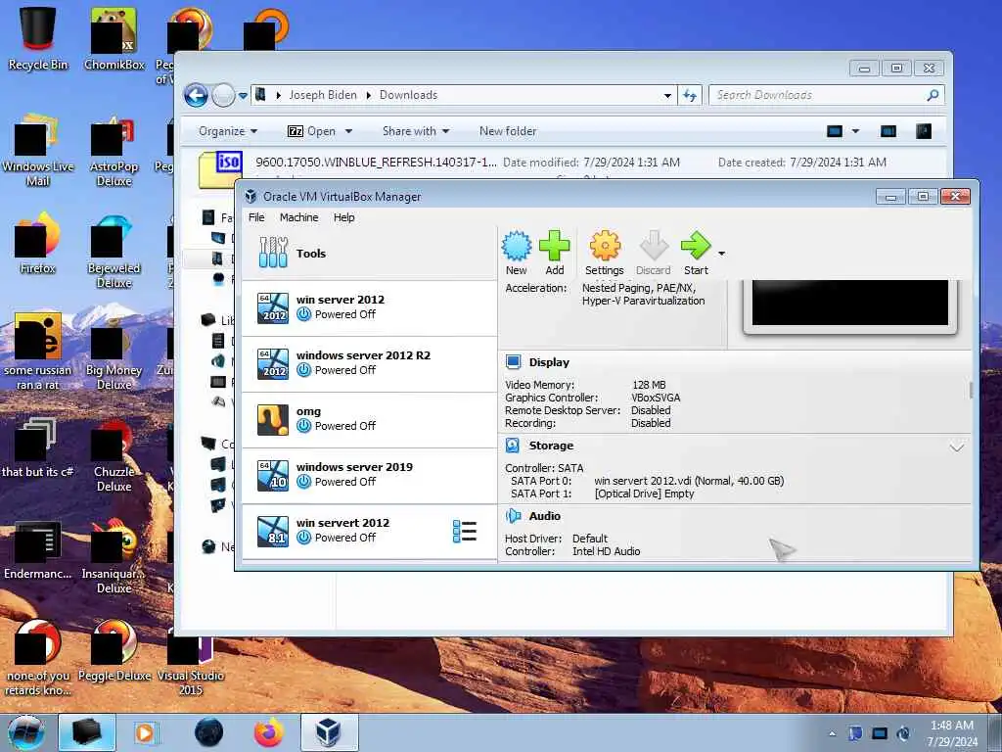Click the VirtualBox taskbar button
This screenshot has height=752, width=1002.
[x=329, y=732]
